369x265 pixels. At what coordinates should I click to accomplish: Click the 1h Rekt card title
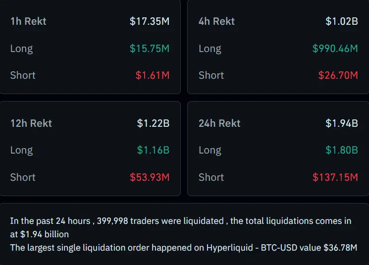coord(28,21)
